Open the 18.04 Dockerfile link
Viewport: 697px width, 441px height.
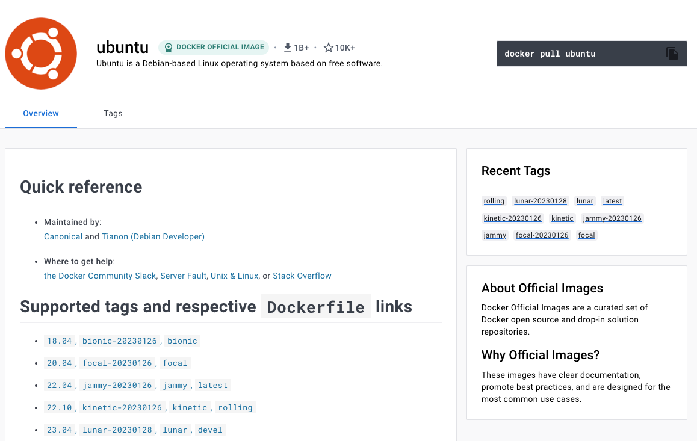pyautogui.click(x=60, y=341)
